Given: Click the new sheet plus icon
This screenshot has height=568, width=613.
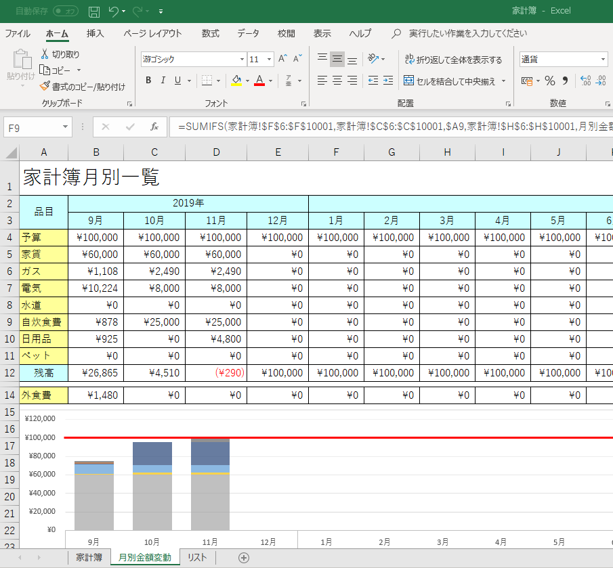Looking at the screenshot, I should click(x=244, y=558).
